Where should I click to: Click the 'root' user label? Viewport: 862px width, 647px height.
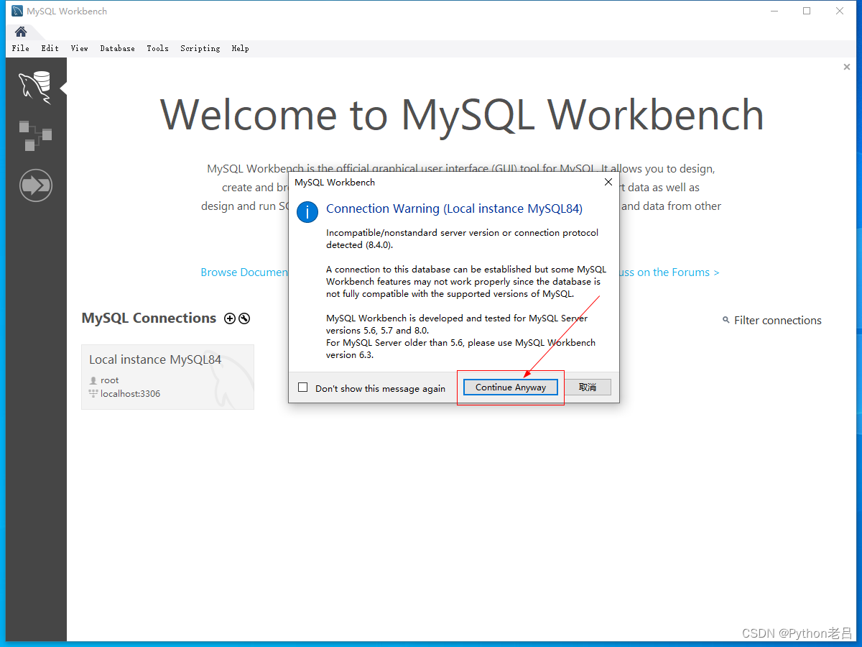[x=110, y=380]
